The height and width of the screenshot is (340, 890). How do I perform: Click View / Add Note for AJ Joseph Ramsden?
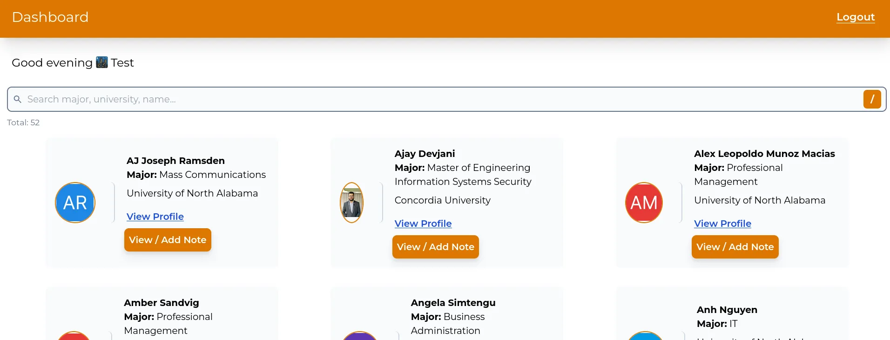[168, 240]
